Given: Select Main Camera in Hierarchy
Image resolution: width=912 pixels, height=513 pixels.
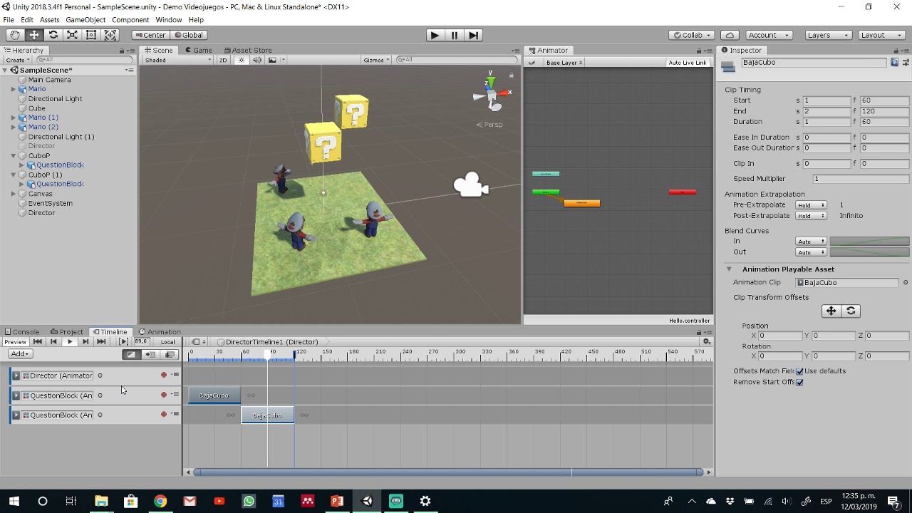Looking at the screenshot, I should [x=49, y=80].
